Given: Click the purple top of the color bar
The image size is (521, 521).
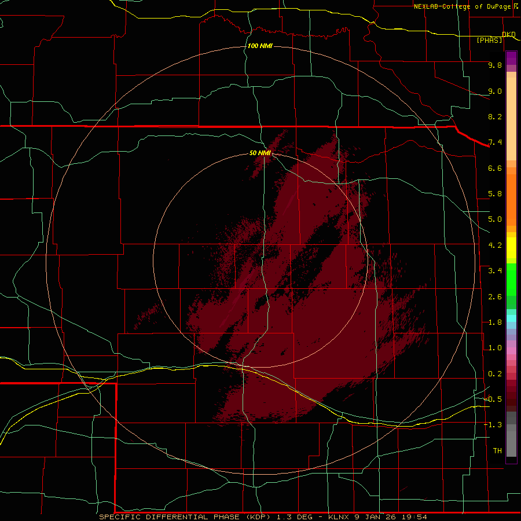Looking at the screenshot, I should coord(511,58).
